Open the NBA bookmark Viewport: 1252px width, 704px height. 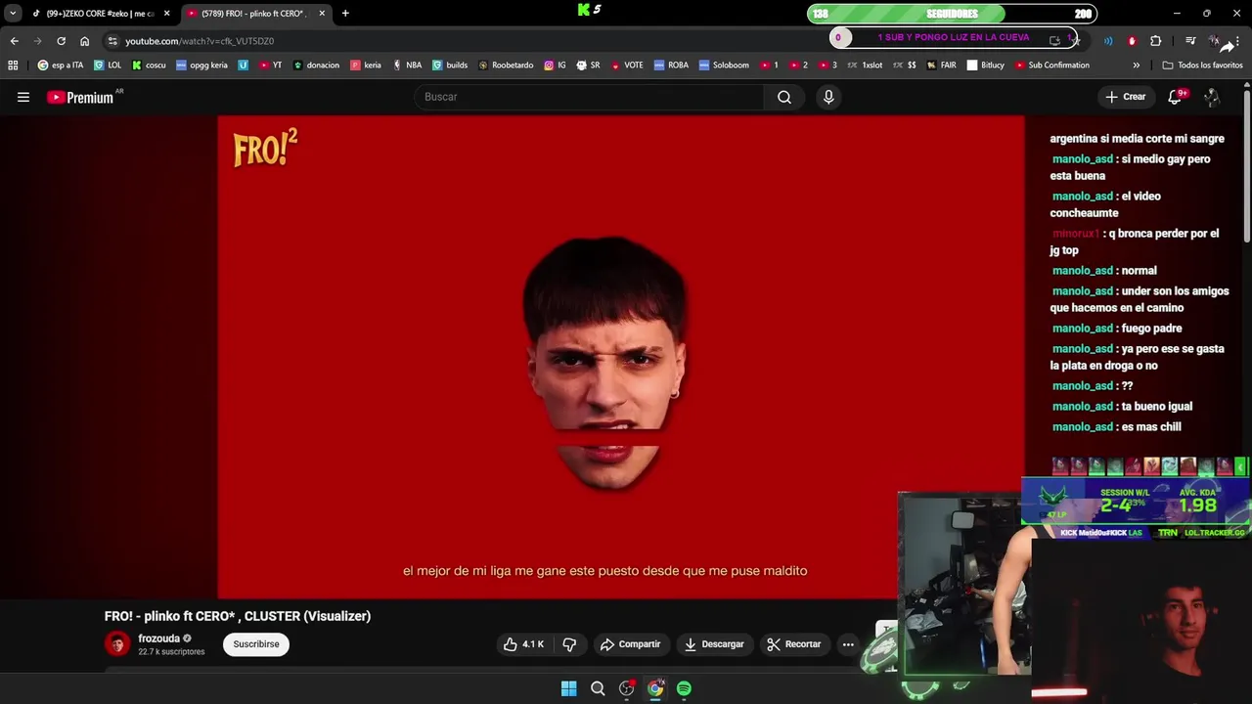[x=407, y=66]
